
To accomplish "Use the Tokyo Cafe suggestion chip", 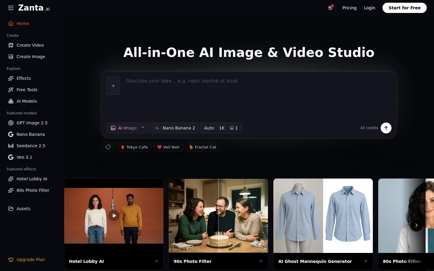I will (x=134, y=147).
